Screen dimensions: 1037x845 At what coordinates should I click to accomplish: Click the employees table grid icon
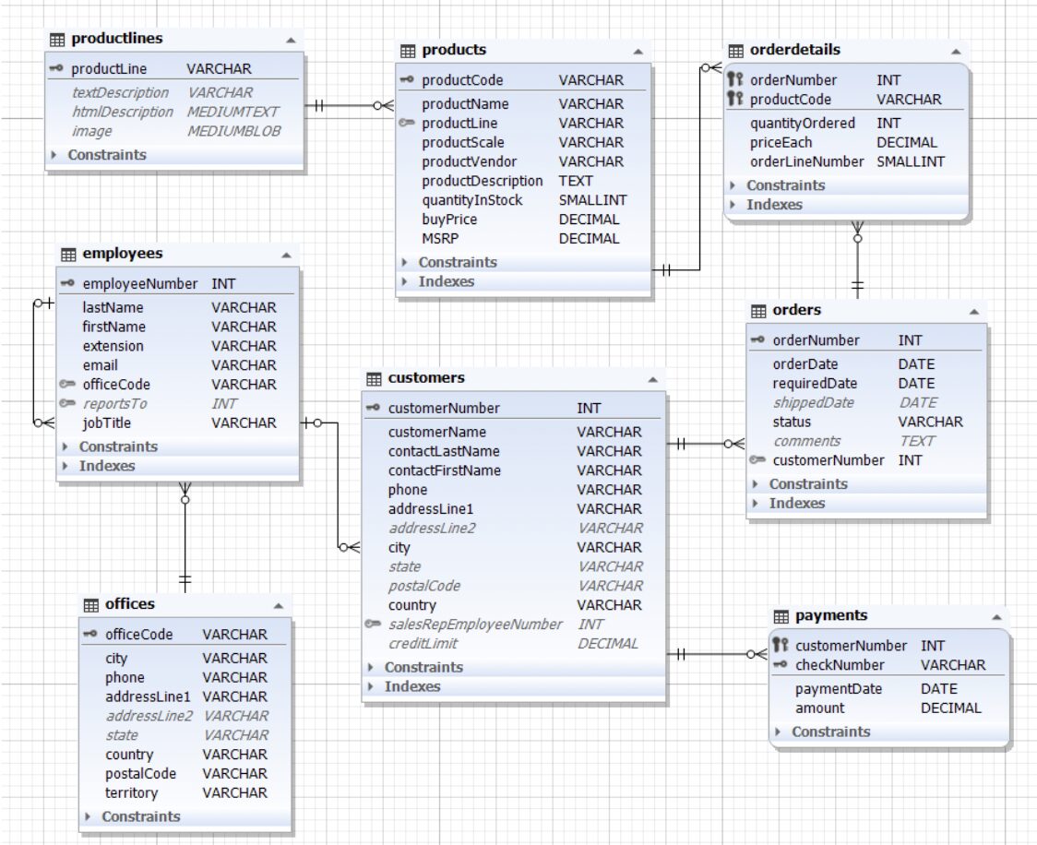[x=68, y=254]
